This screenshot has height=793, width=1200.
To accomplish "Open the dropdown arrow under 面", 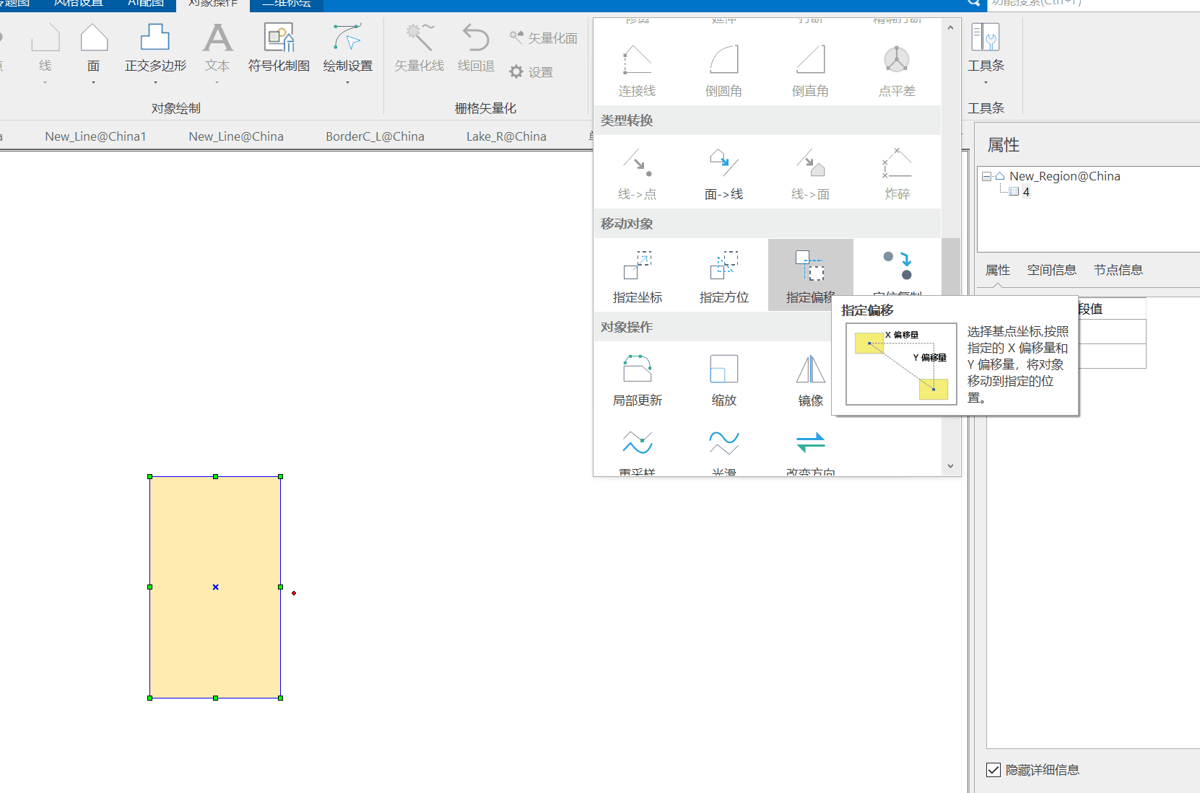I will click(94, 83).
